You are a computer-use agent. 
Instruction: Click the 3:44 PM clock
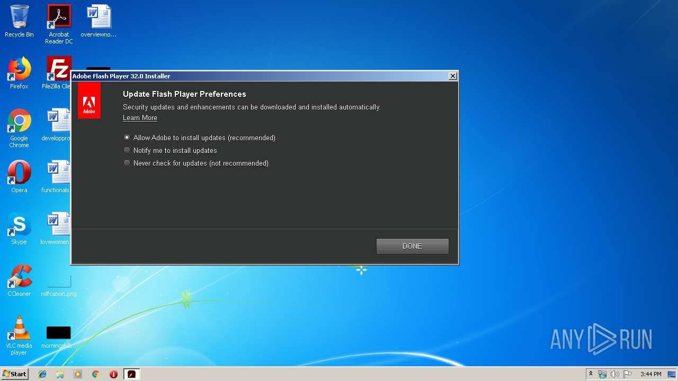[650, 374]
